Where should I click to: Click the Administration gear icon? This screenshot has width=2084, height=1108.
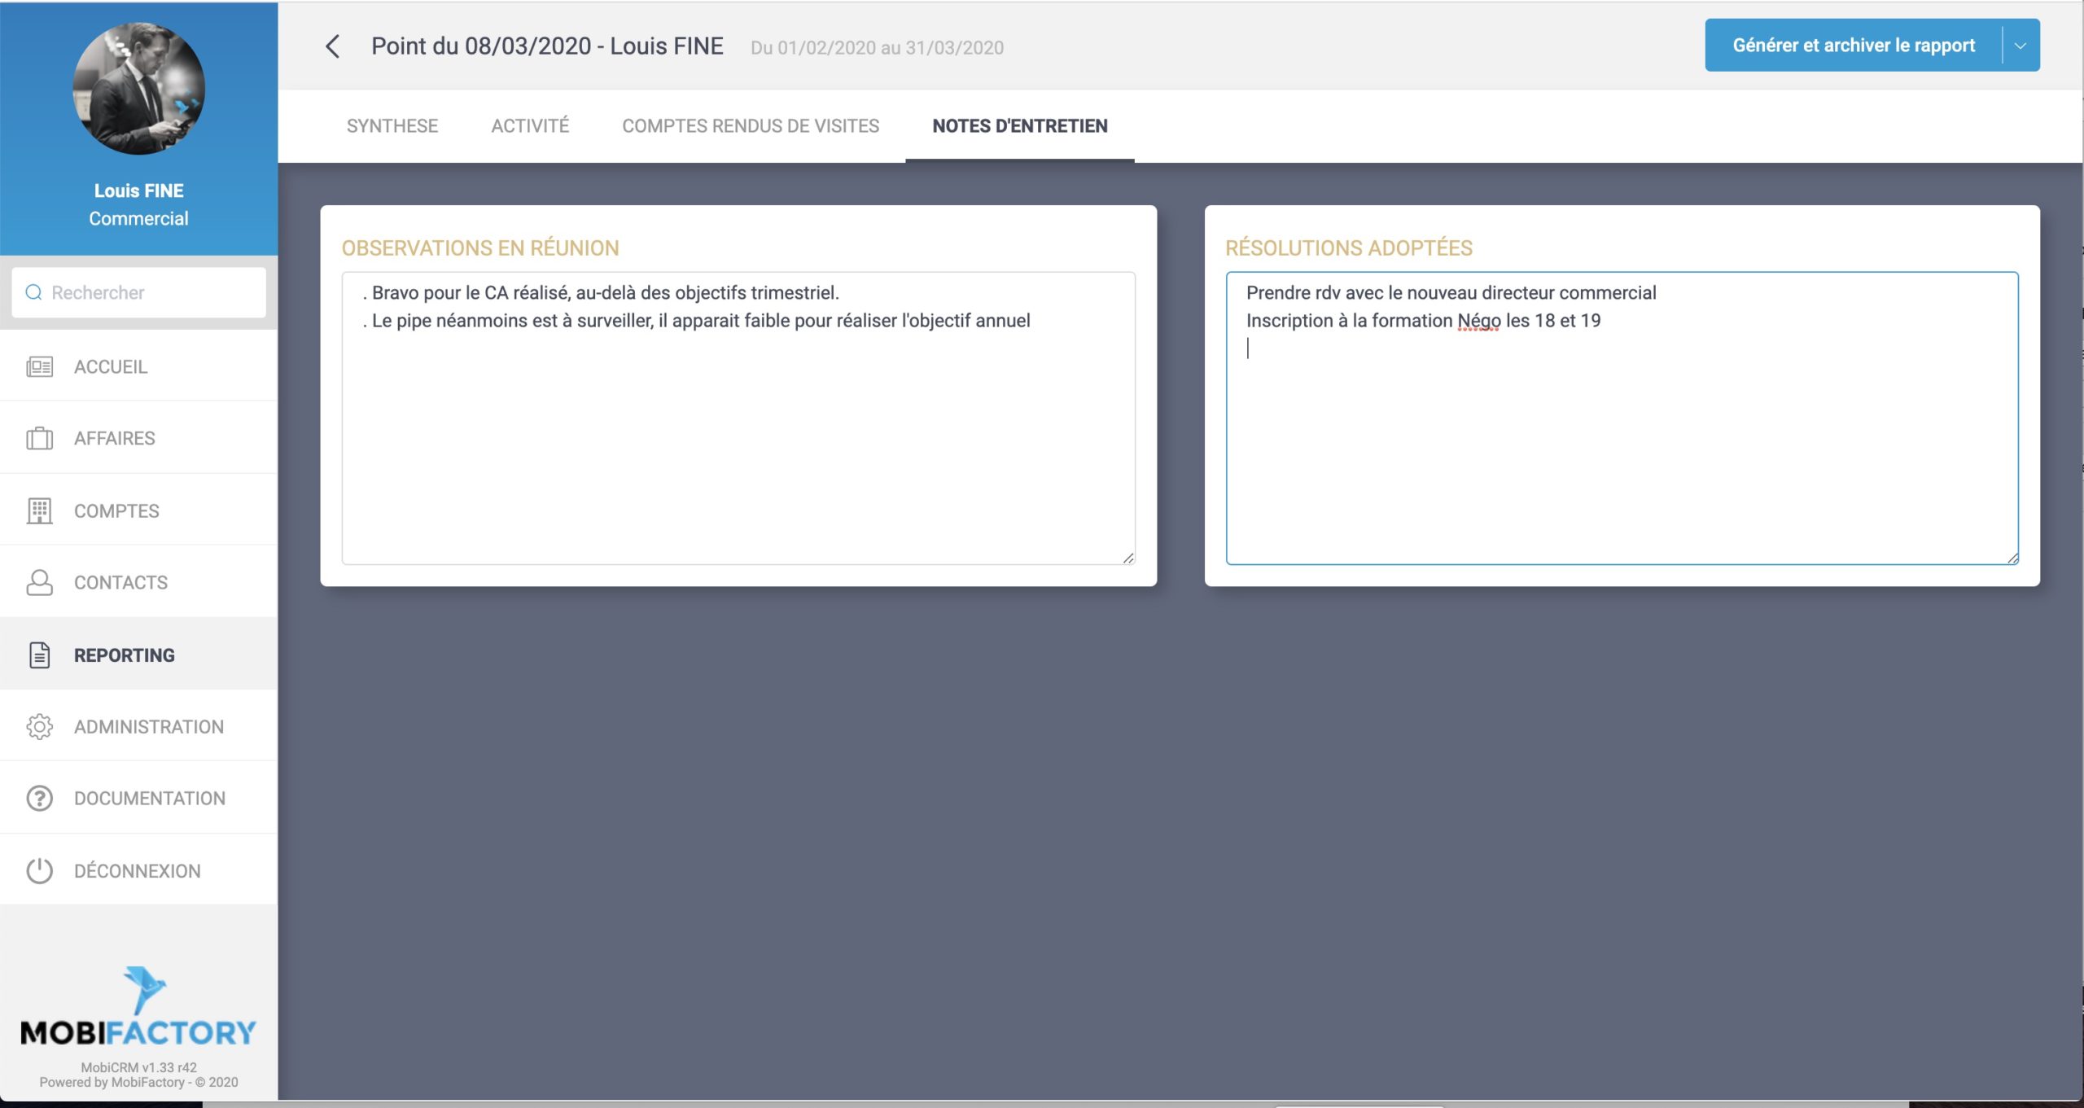click(x=39, y=727)
